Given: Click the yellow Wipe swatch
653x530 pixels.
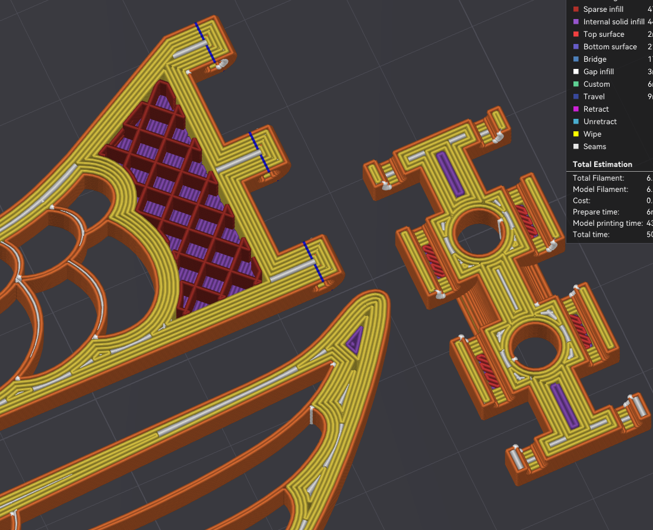Looking at the screenshot, I should click(575, 134).
